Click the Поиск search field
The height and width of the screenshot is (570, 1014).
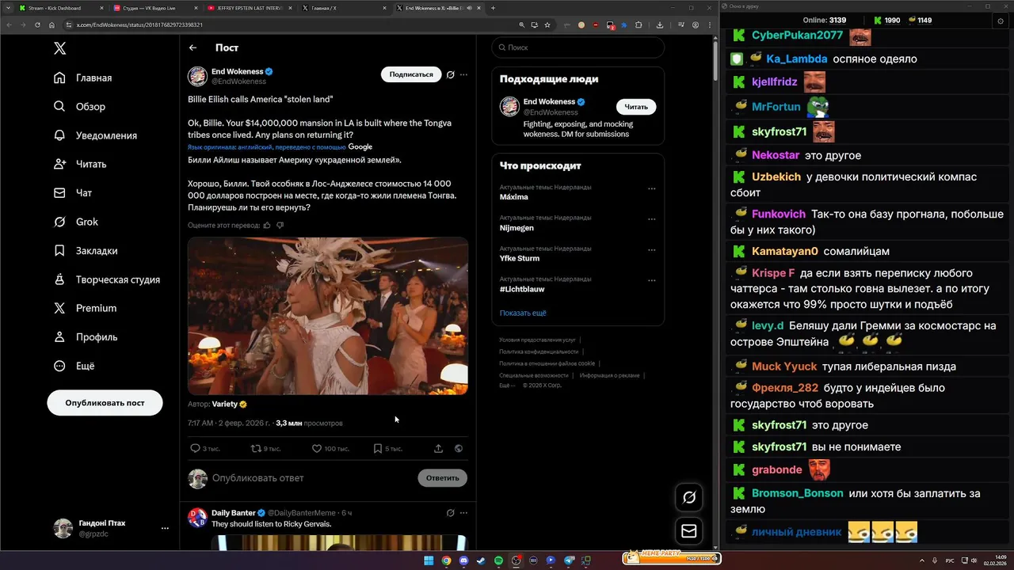(x=578, y=47)
